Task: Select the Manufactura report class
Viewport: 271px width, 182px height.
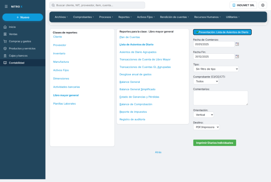Action: pos(61,62)
